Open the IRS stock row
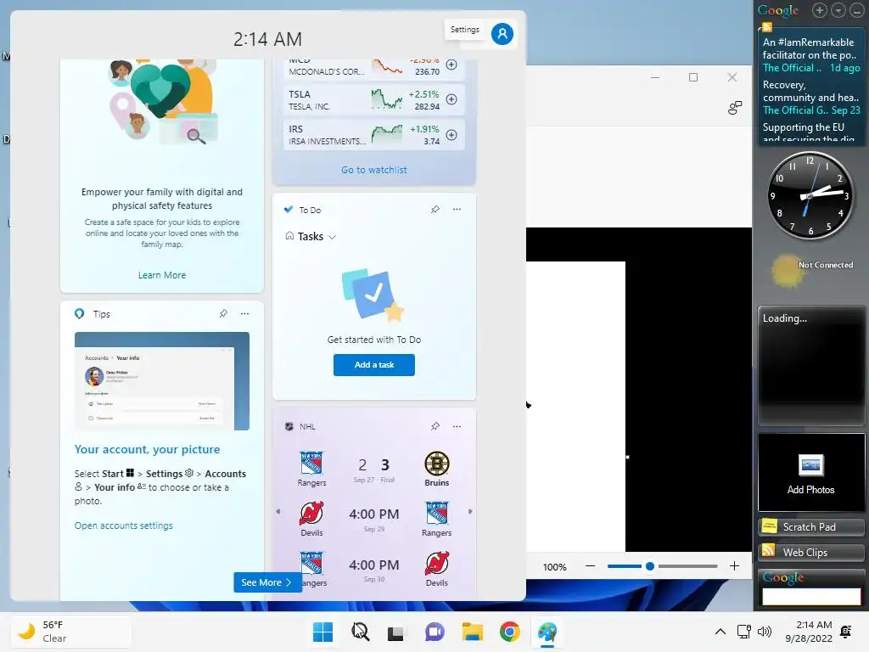Viewport: 869px width, 652px height. tap(373, 135)
